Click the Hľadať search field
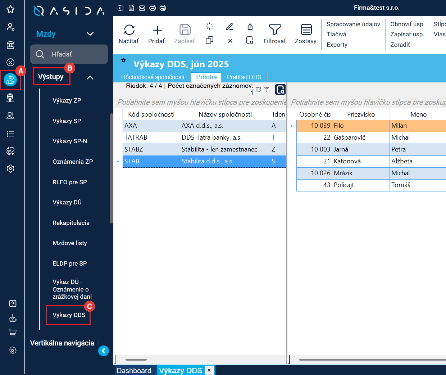The image size is (446, 375). click(69, 54)
